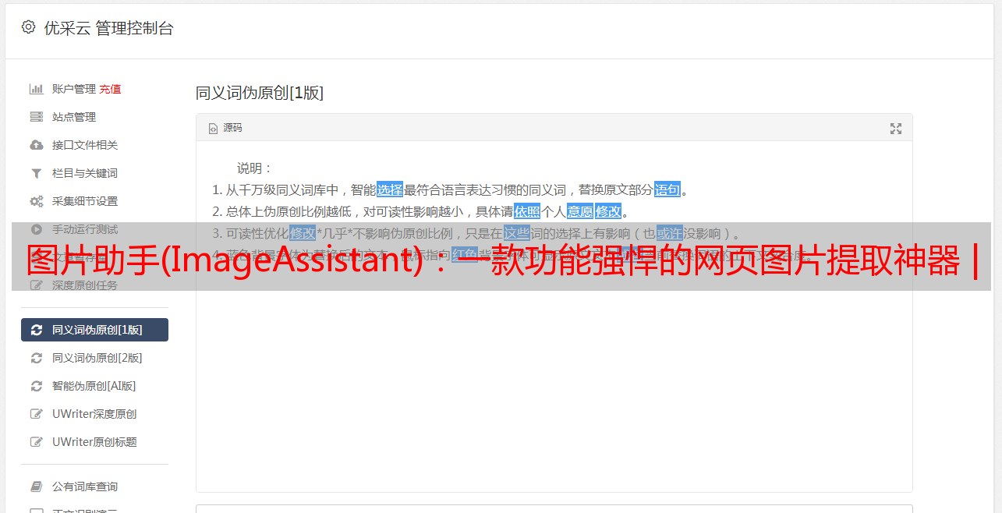Click the gear icon beside 优采云 管理控制台

(28, 27)
